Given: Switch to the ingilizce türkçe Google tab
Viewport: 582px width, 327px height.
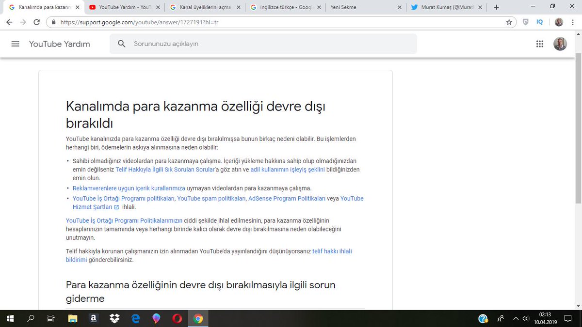Looking at the screenshot, I should click(x=285, y=7).
